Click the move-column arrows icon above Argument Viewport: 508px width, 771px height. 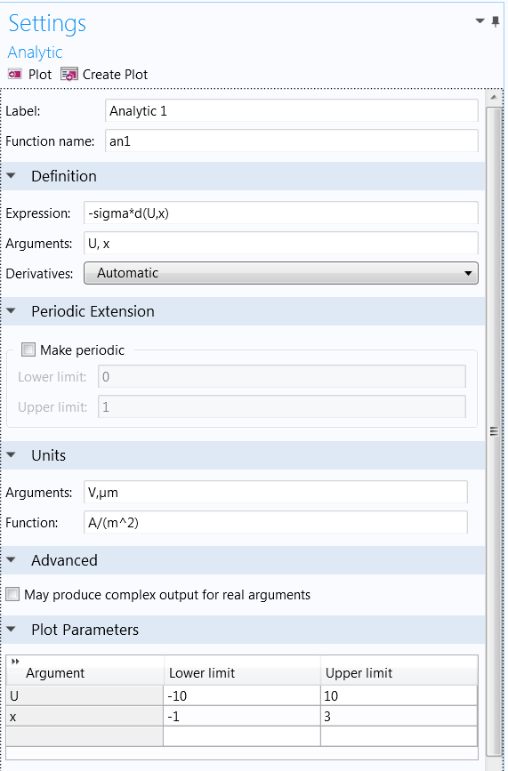[x=15, y=662]
